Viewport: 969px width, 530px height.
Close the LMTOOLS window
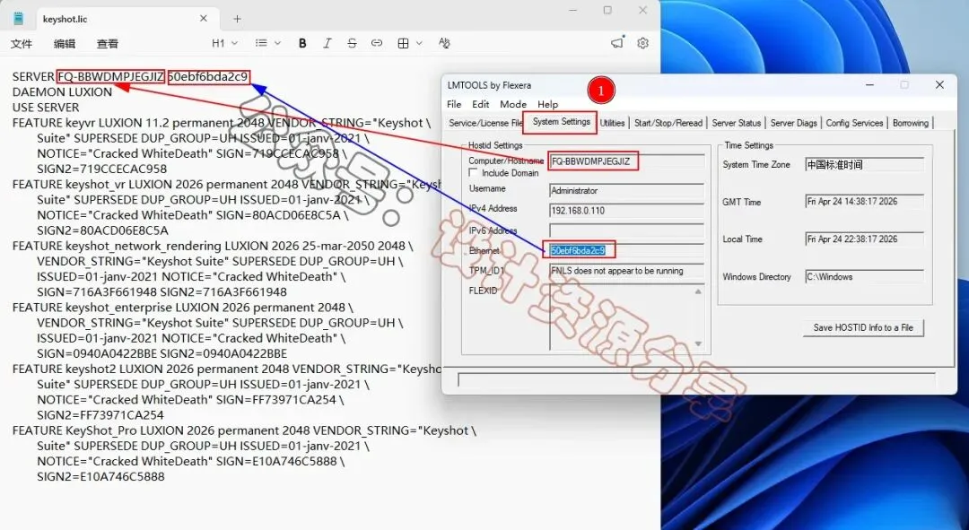point(939,84)
